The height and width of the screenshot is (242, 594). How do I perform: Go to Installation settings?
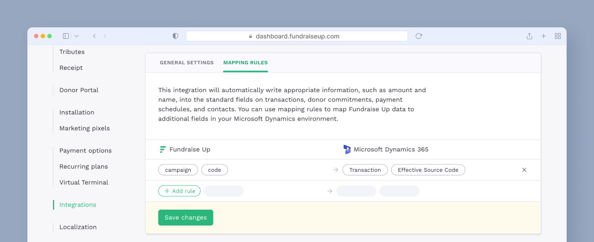(x=77, y=112)
